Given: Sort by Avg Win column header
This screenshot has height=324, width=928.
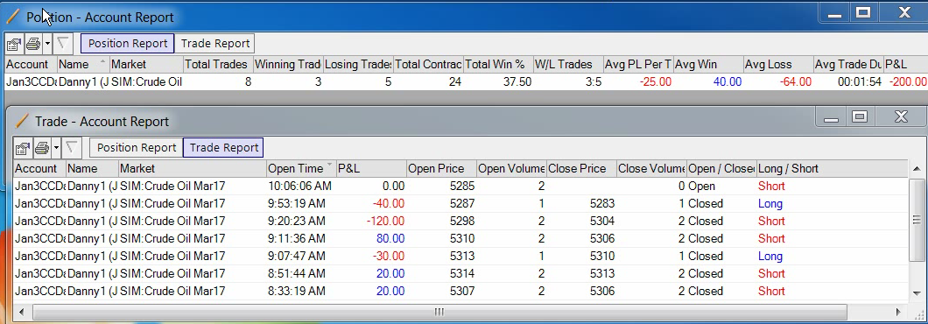Looking at the screenshot, I should [x=708, y=64].
